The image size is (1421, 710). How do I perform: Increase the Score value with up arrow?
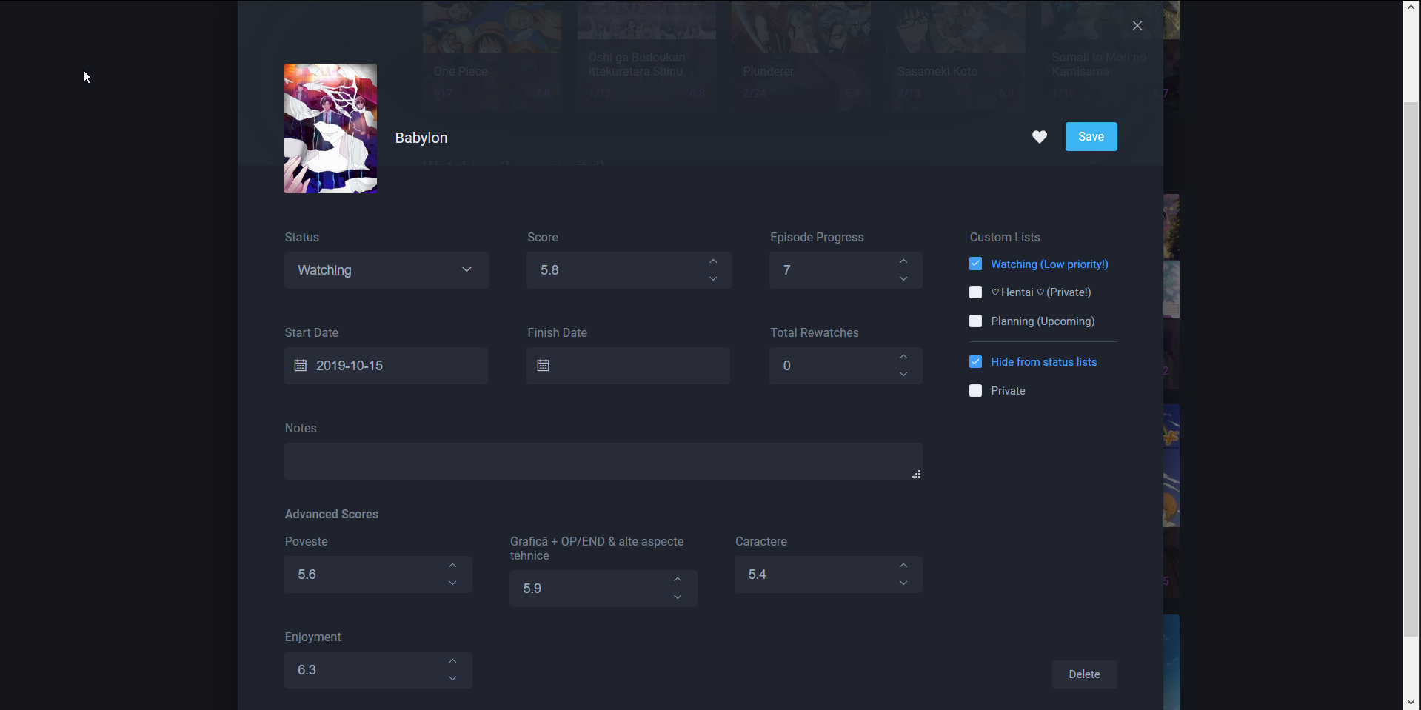(713, 261)
